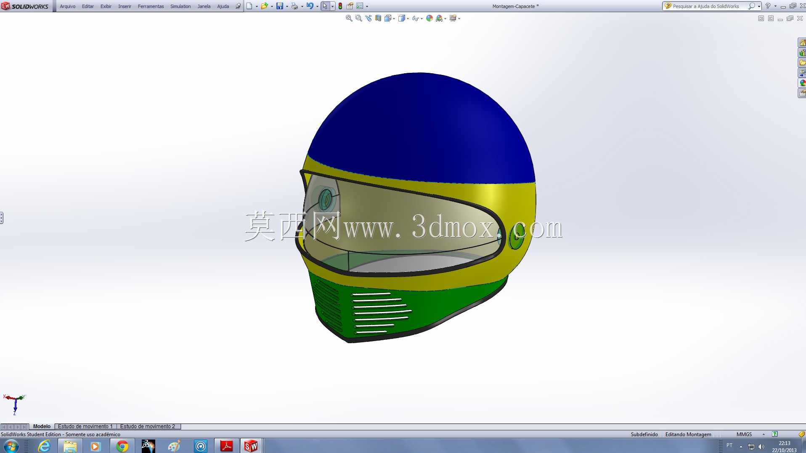The image size is (806, 453).
Task: Open Internet Explorer from the taskbar
Action: pos(44,446)
